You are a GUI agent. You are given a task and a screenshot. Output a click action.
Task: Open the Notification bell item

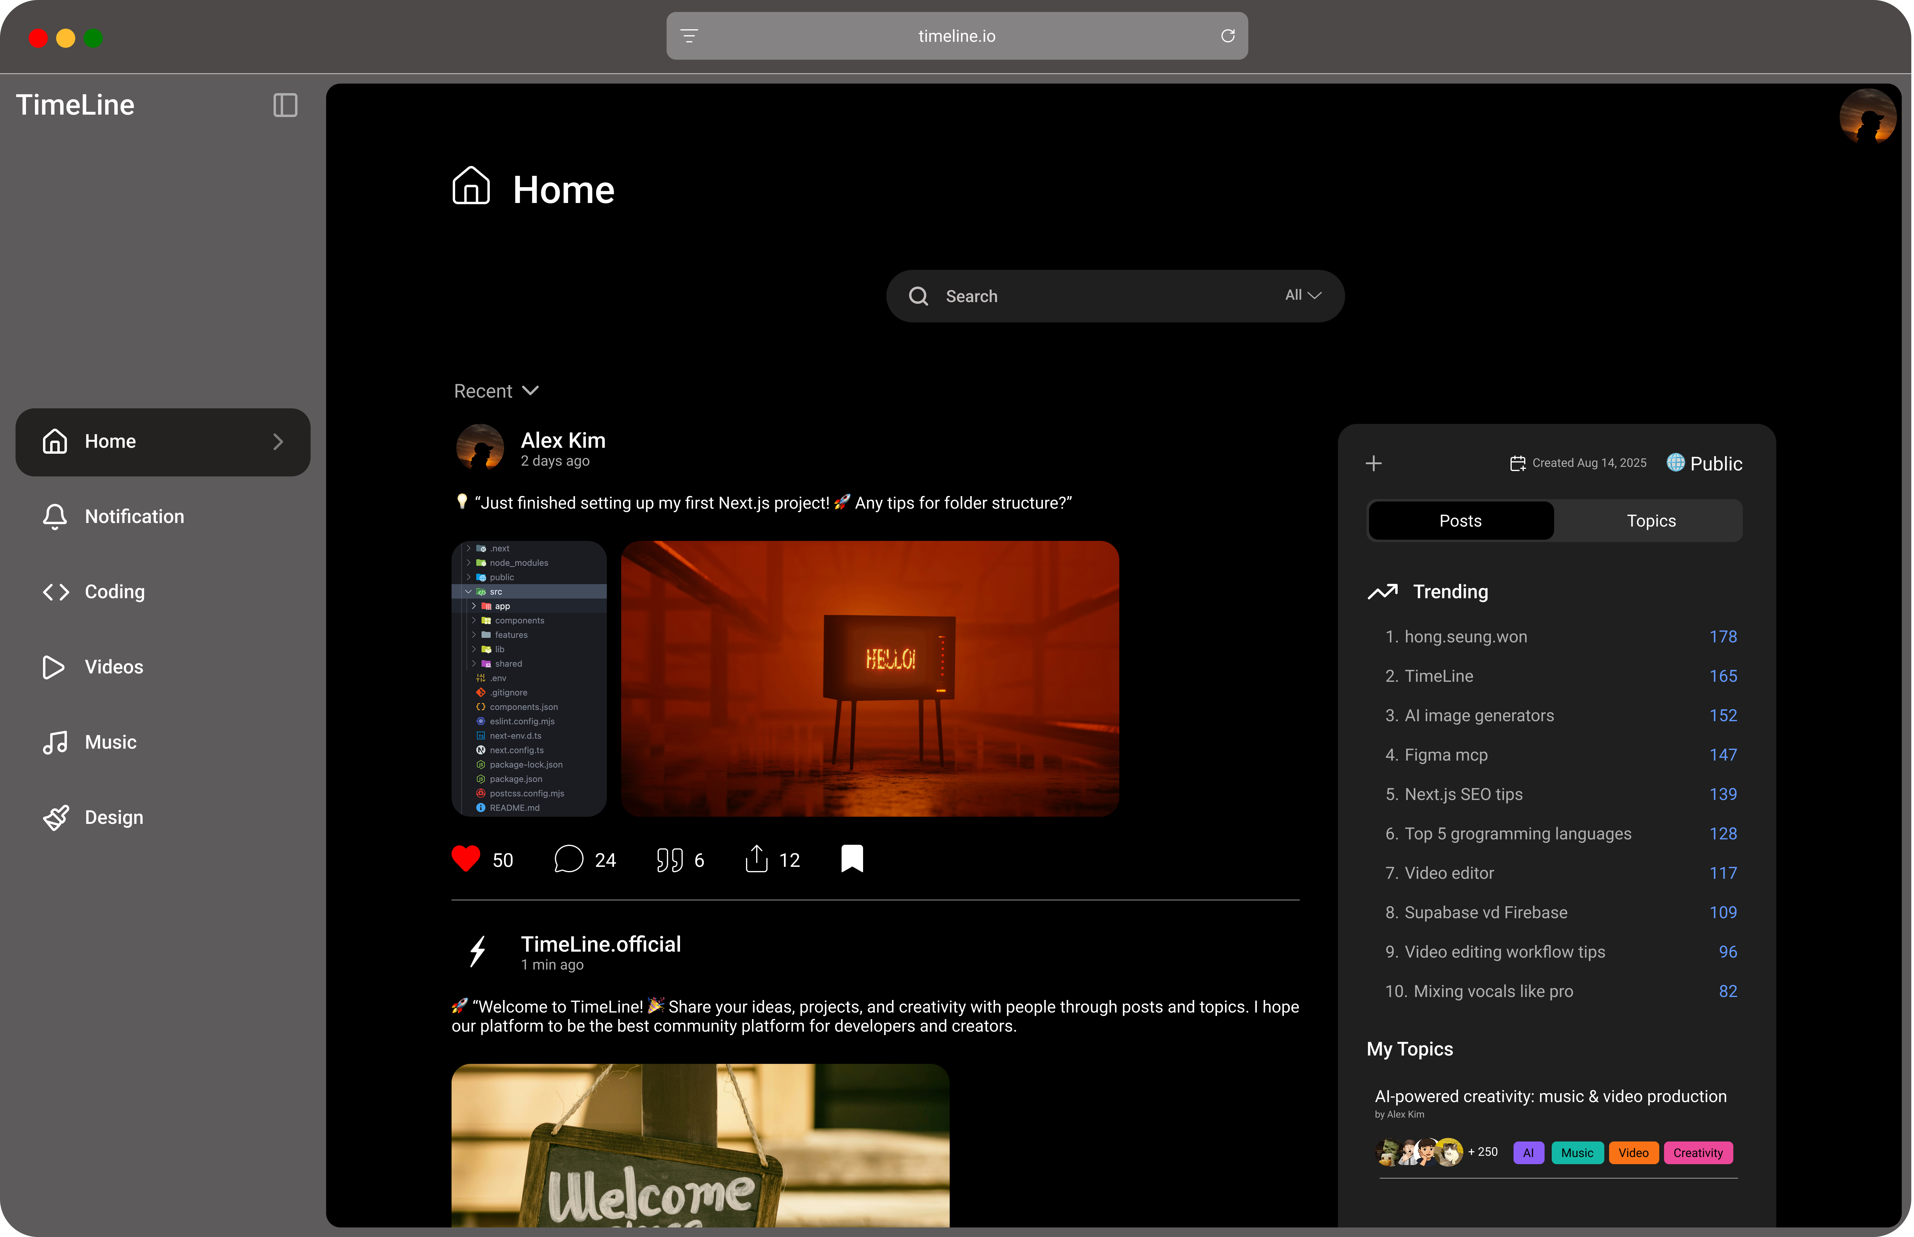134,516
